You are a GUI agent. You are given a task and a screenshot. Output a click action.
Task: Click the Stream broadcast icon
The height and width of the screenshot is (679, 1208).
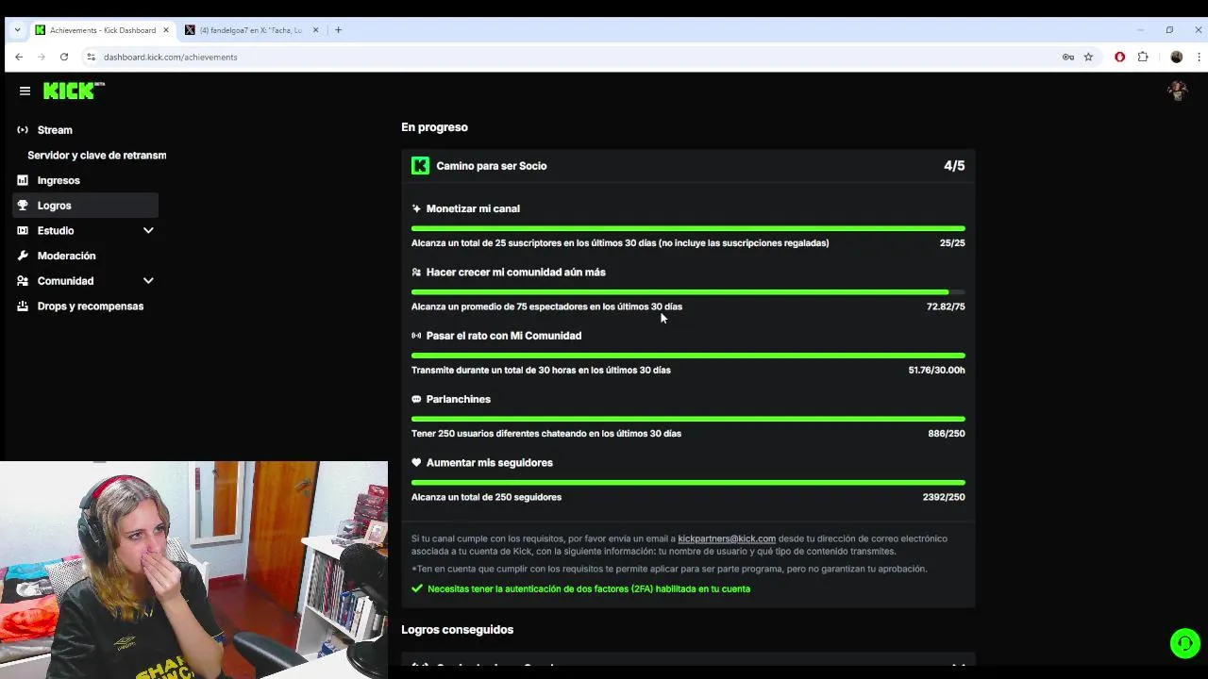click(x=23, y=130)
